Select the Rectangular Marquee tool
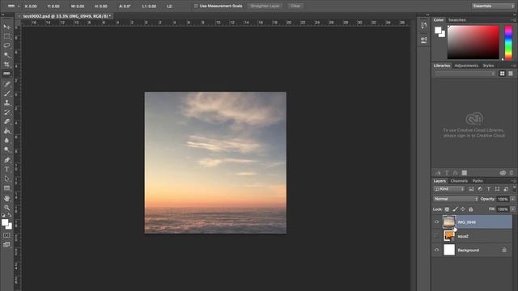This screenshot has height=291, width=518. click(x=6, y=36)
